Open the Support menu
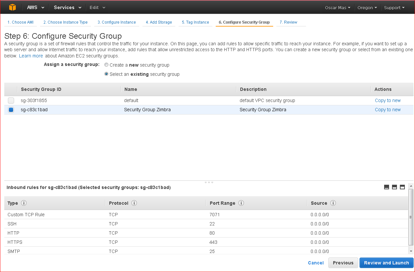The height and width of the screenshot is (272, 415). pyautogui.click(x=394, y=8)
